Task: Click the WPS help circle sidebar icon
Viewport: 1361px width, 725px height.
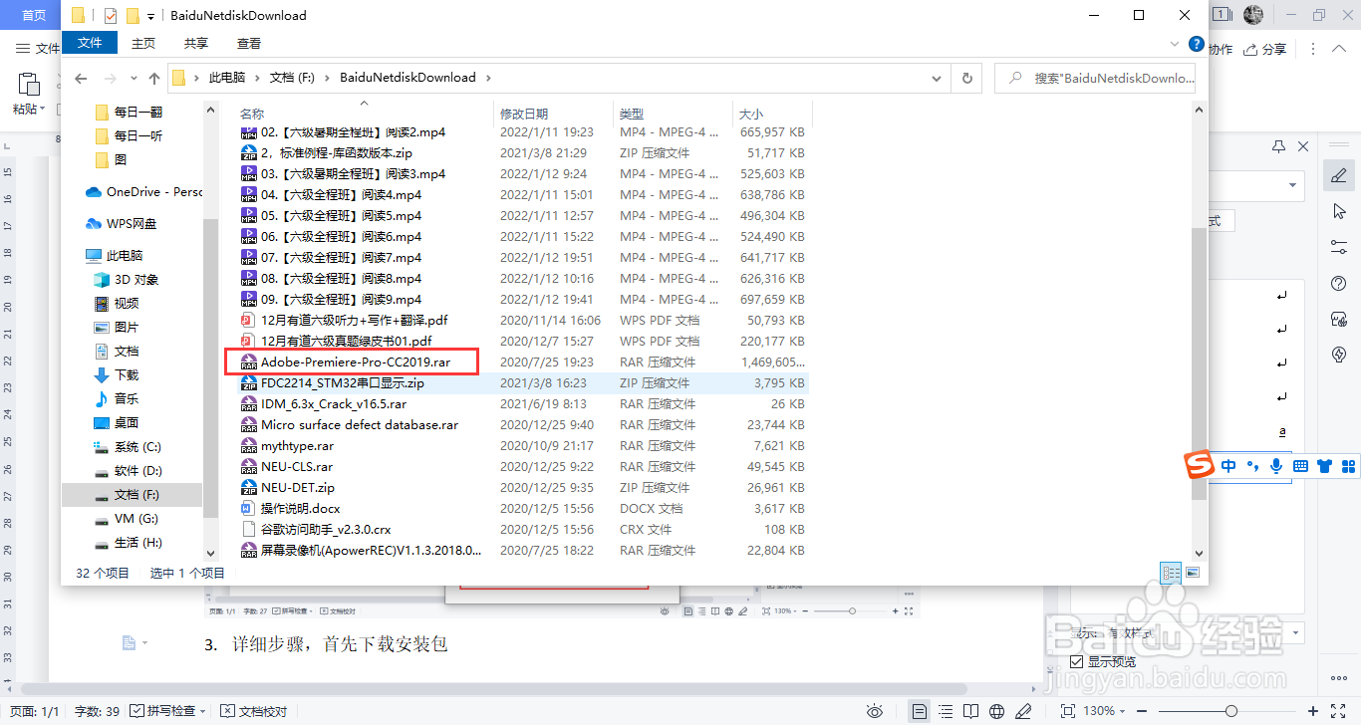Action: coord(1339,284)
